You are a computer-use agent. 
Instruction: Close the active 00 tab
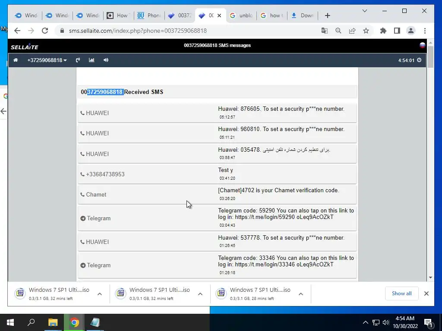pyautogui.click(x=219, y=16)
